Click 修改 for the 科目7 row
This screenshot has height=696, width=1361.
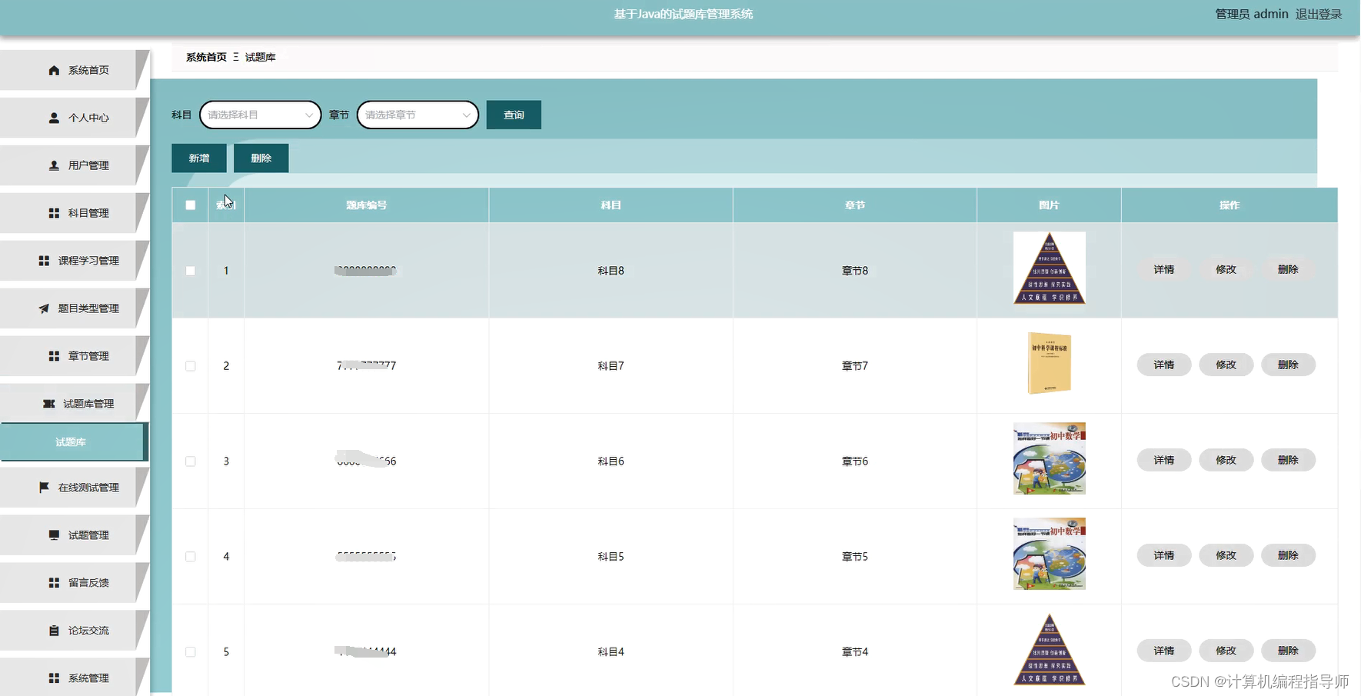[x=1226, y=365]
